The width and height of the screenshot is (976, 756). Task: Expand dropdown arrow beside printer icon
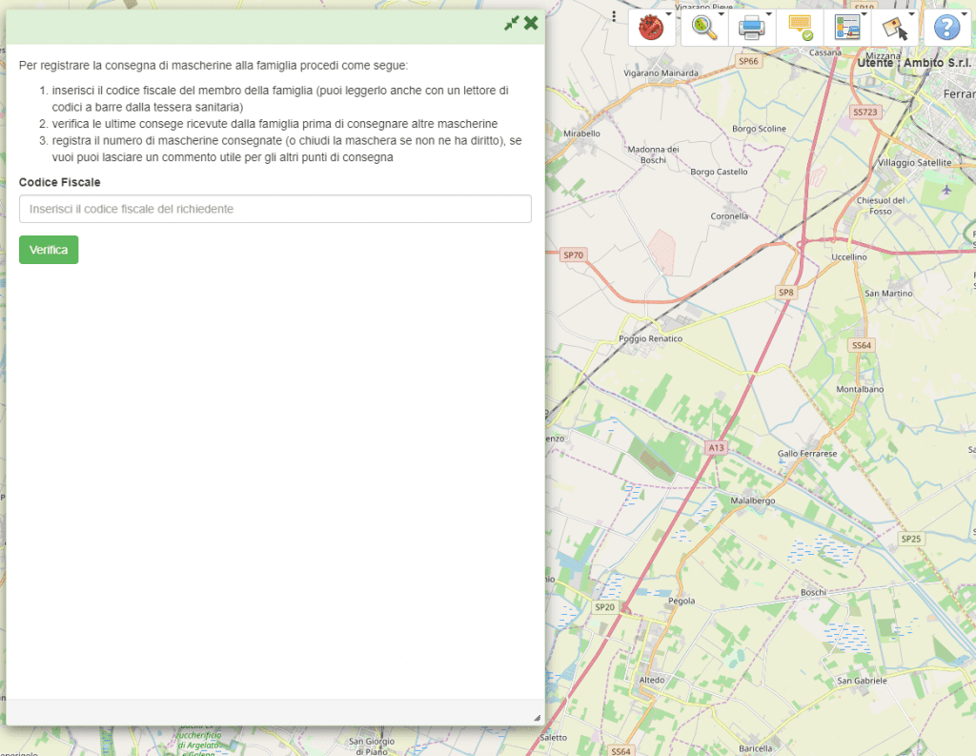tap(769, 14)
